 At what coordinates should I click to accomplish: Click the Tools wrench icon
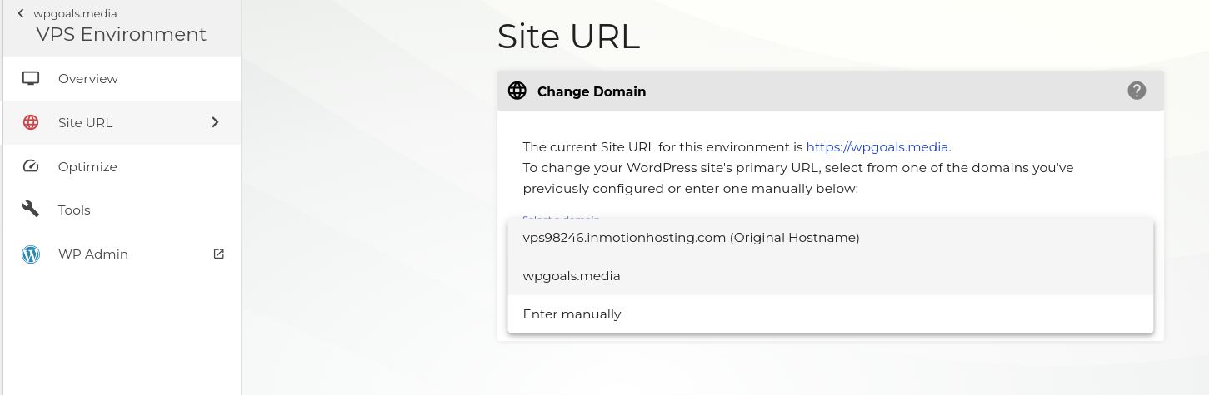click(x=31, y=210)
